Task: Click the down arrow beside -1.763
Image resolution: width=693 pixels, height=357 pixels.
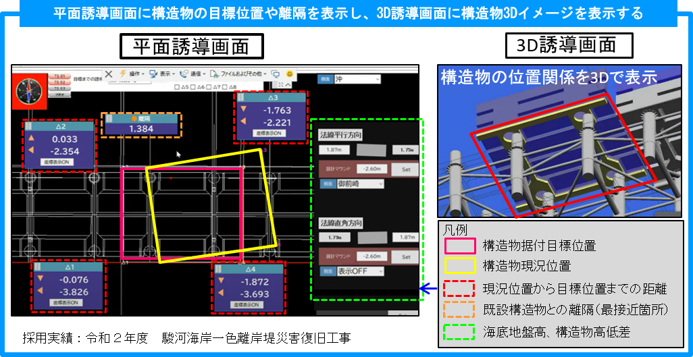Action: click(242, 110)
